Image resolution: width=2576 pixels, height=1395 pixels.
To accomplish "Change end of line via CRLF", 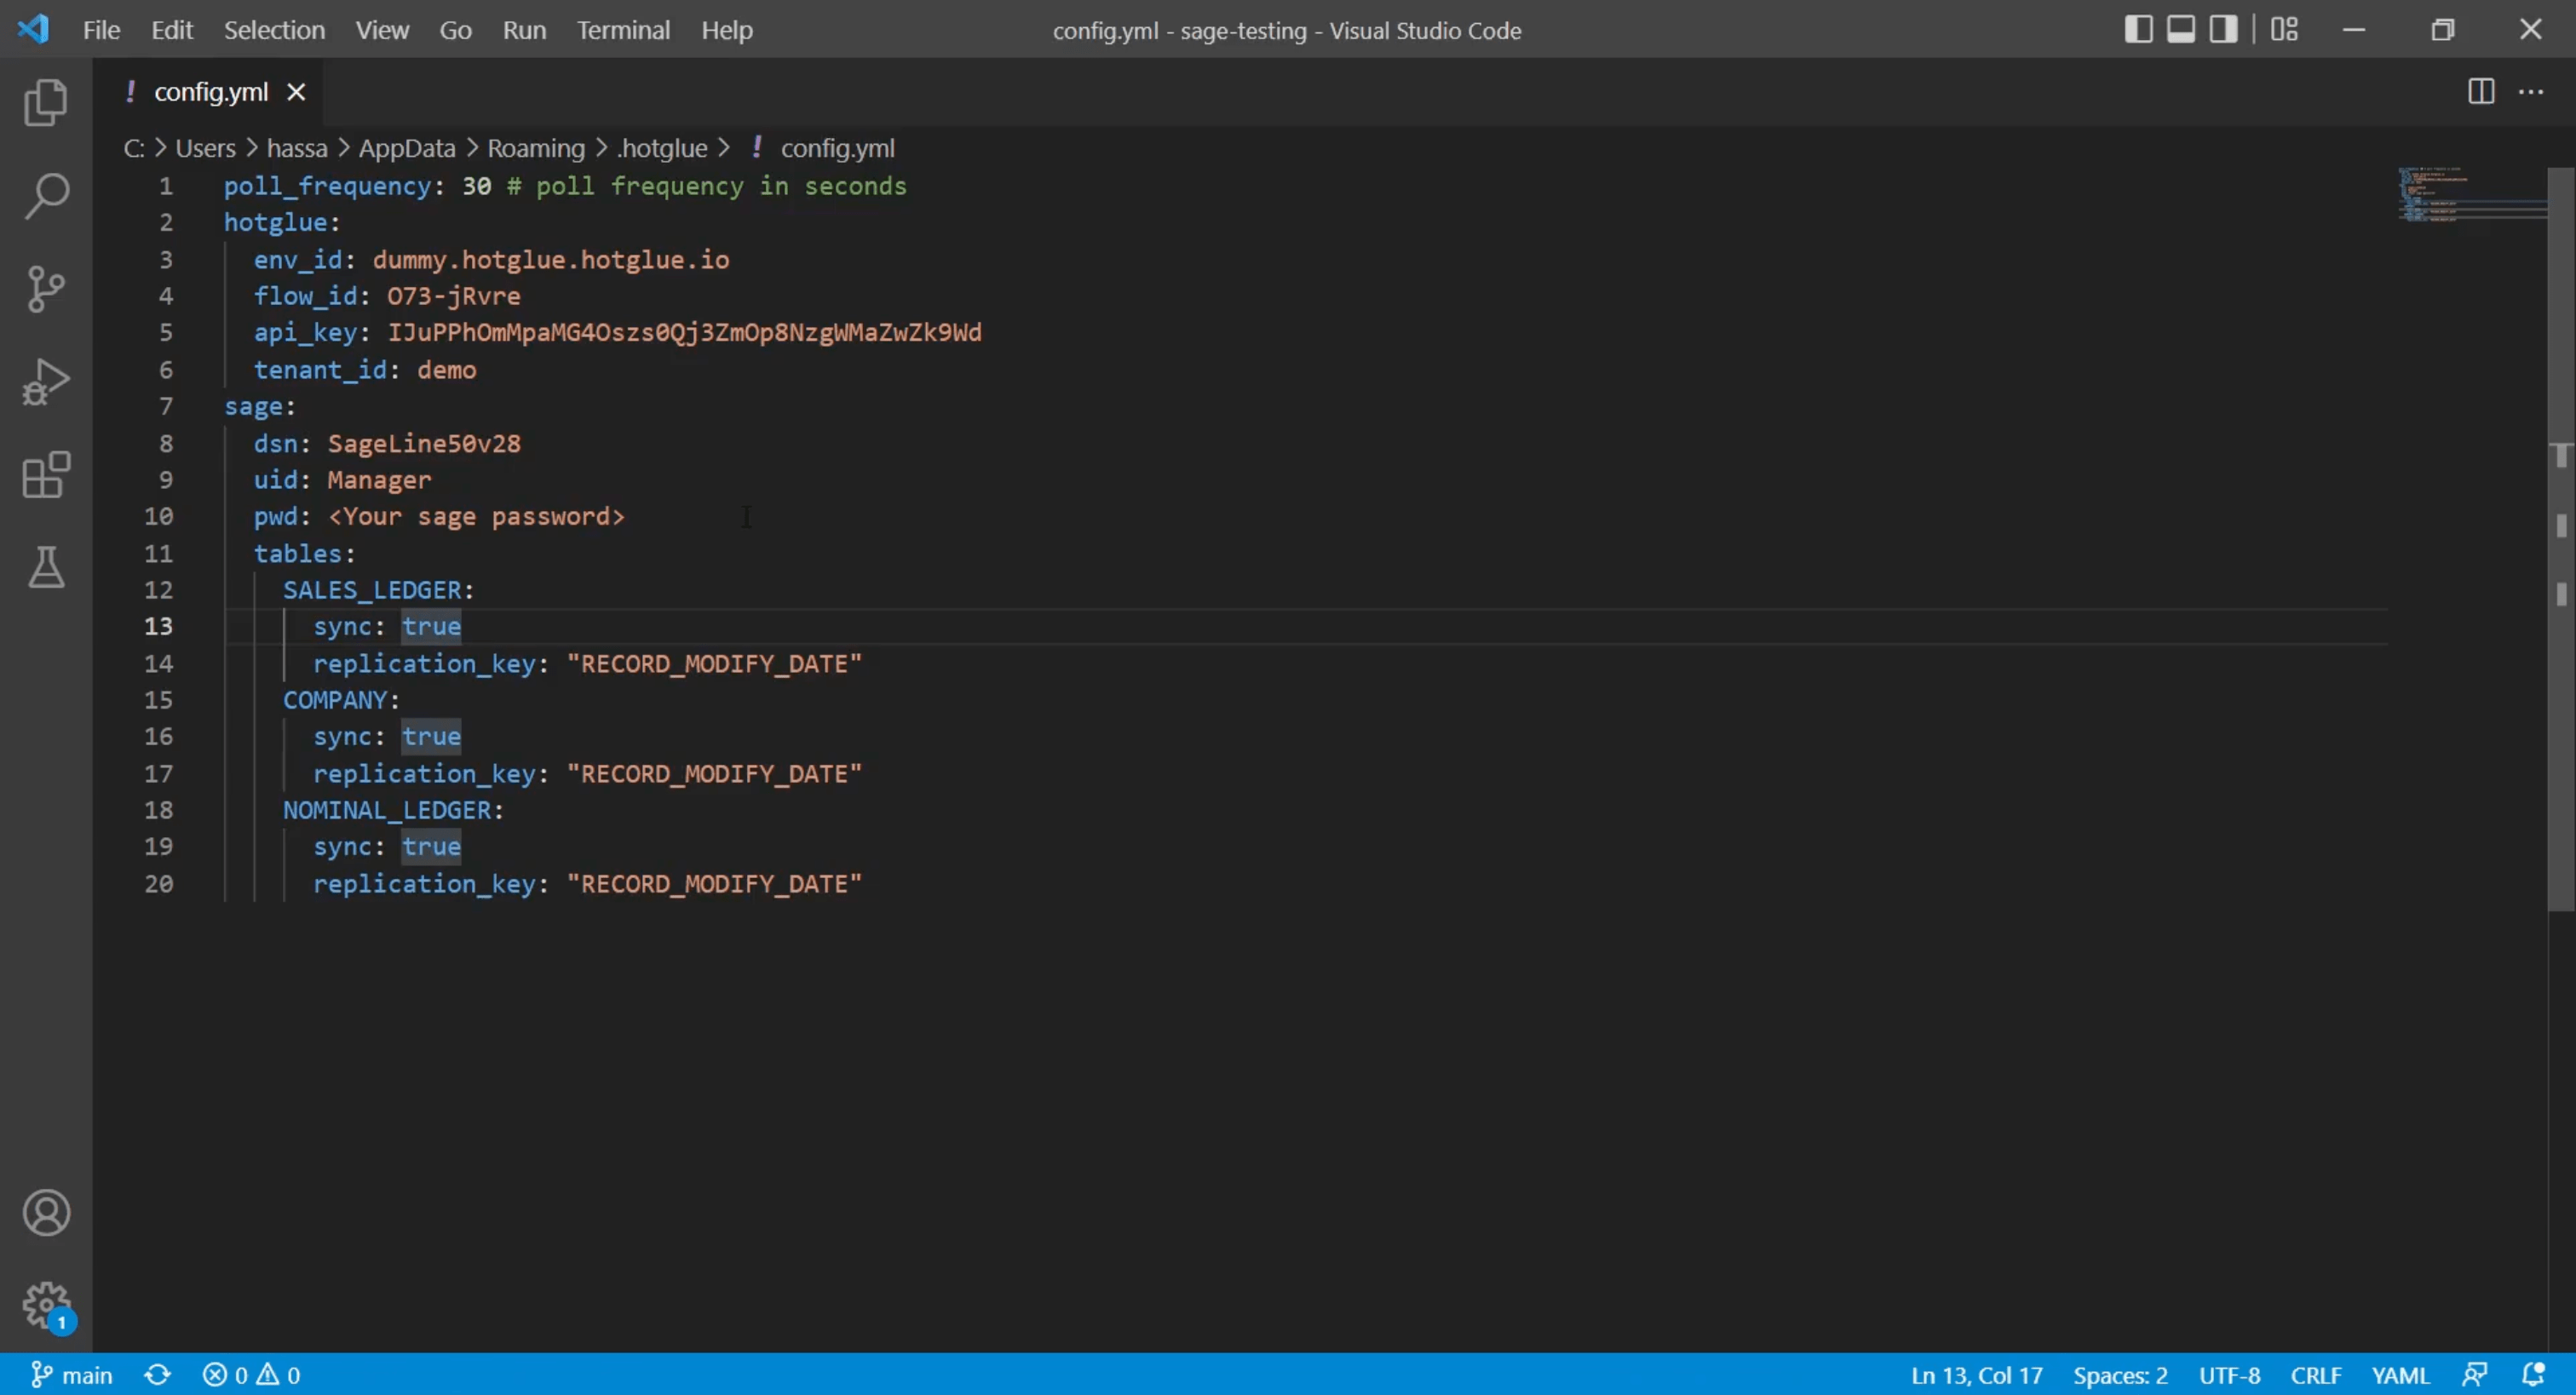I will [x=2316, y=1375].
